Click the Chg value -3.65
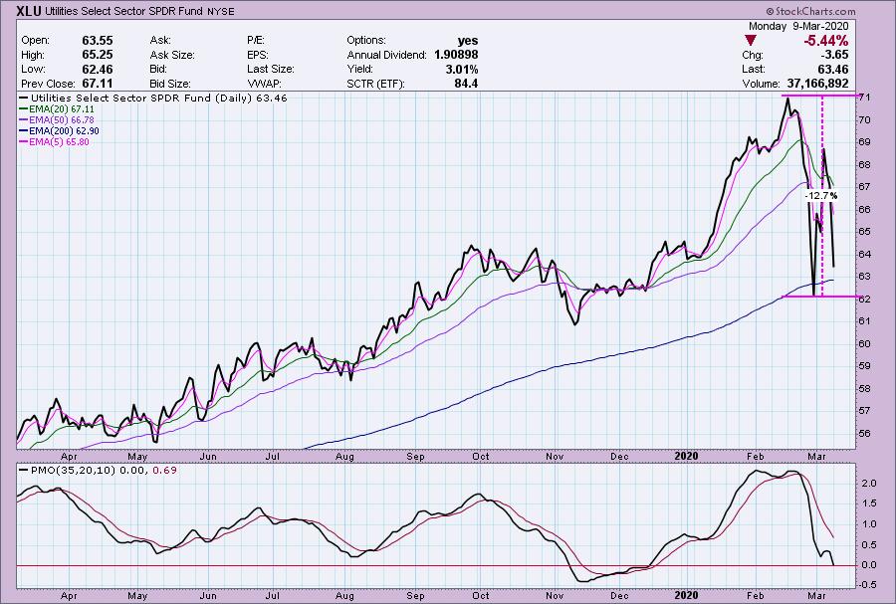896x604 pixels. [x=834, y=55]
